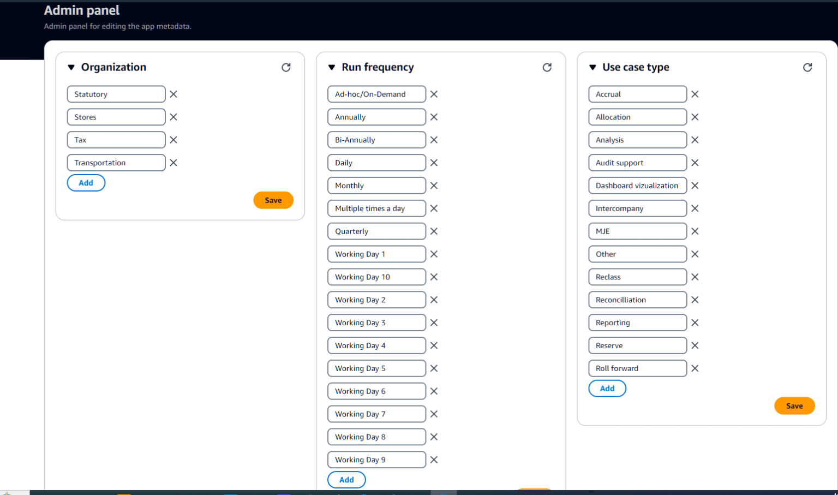This screenshot has width=838, height=495.
Task: Remove the Tax organization entry
Action: pos(173,140)
